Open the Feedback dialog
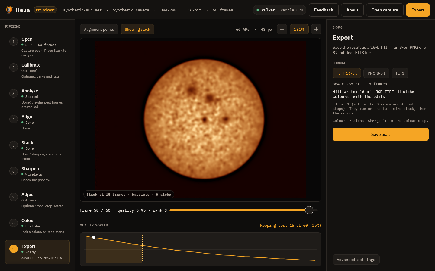Screen dimensions: 435x271 [x=324, y=10]
